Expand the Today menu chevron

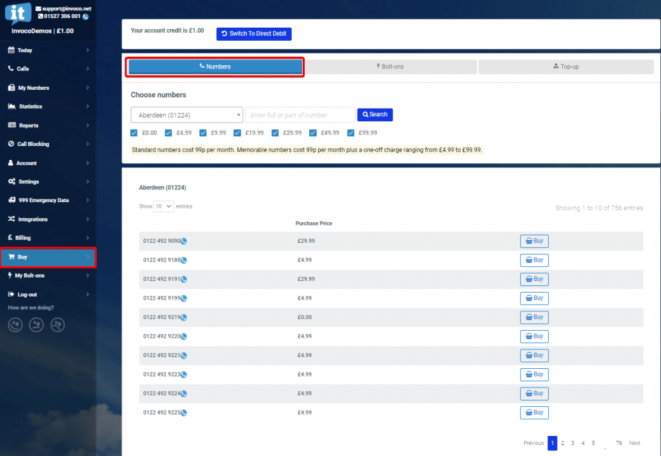[x=87, y=50]
